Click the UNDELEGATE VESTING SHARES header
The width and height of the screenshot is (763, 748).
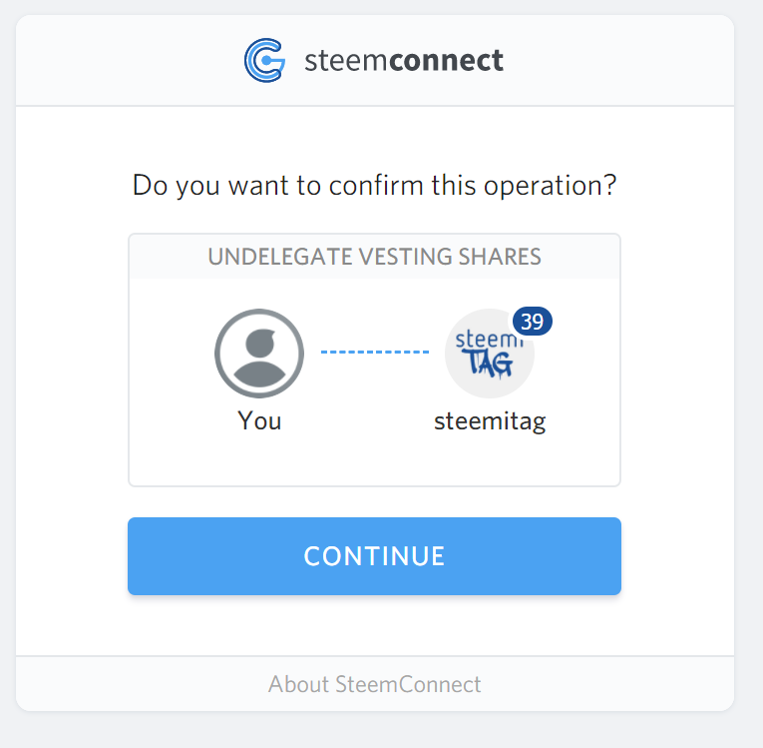tap(374, 257)
